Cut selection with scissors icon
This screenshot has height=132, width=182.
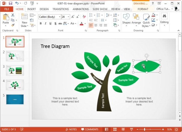[13, 15]
